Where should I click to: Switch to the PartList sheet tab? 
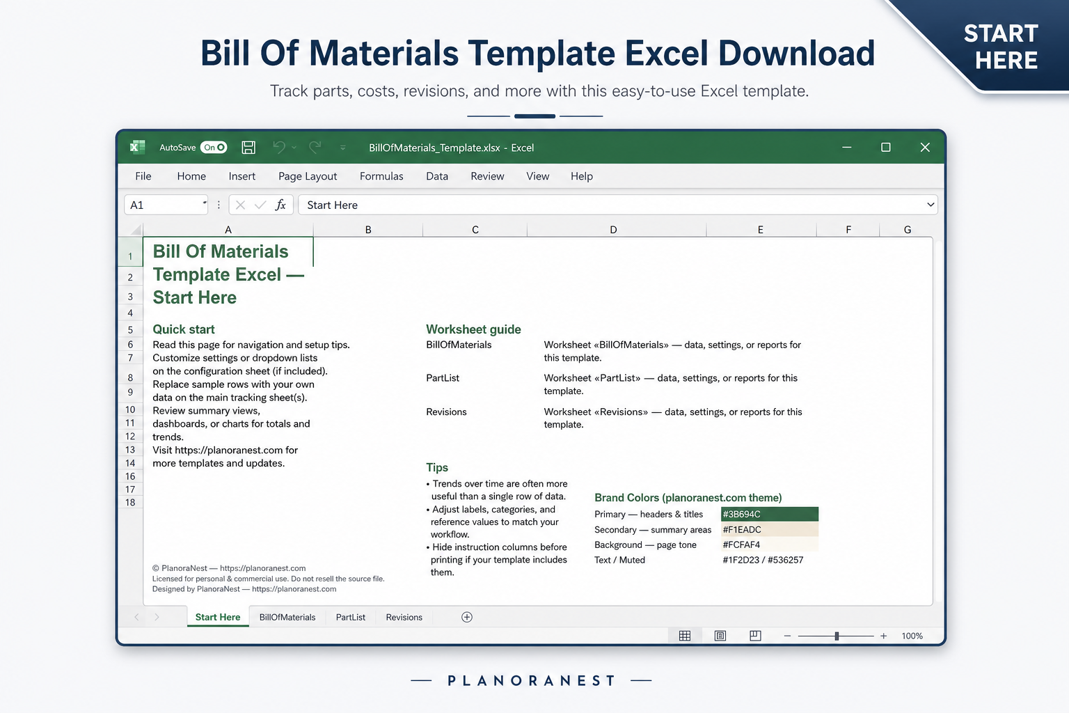click(x=350, y=617)
